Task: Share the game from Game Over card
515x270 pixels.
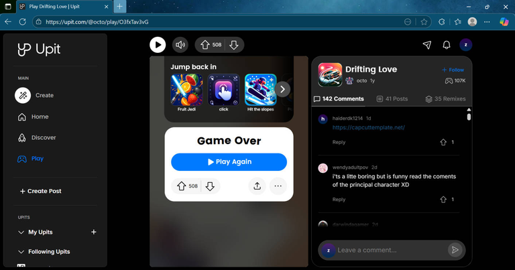Action: point(257,186)
